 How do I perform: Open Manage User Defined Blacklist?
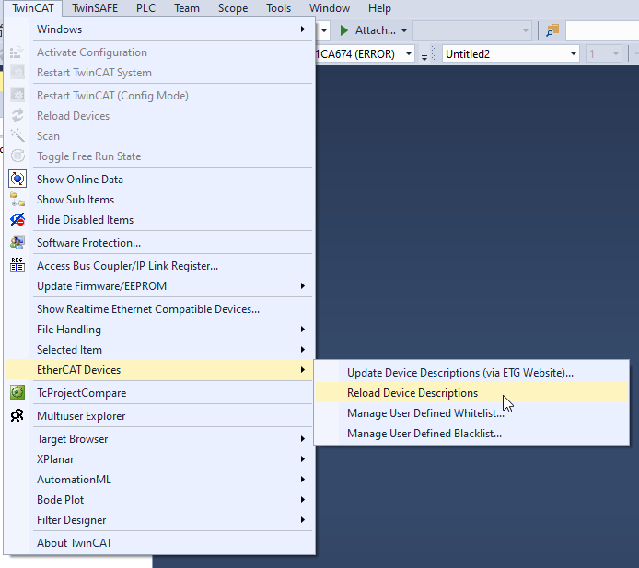tap(471, 433)
